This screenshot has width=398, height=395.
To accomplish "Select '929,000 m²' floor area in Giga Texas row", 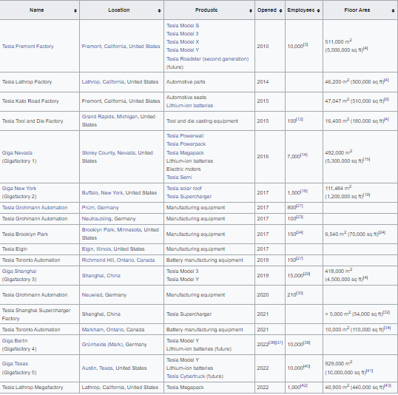I will 339,363.
